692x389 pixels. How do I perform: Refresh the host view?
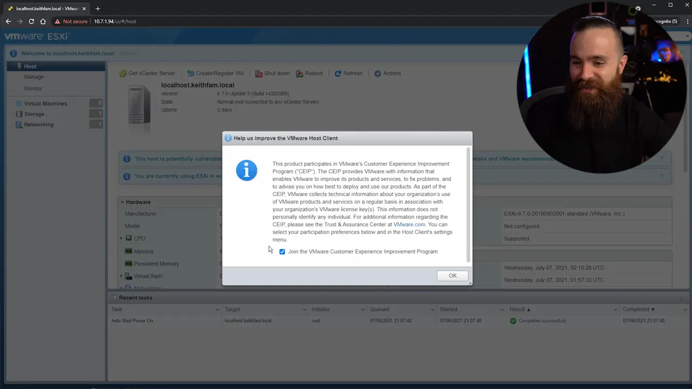point(348,73)
